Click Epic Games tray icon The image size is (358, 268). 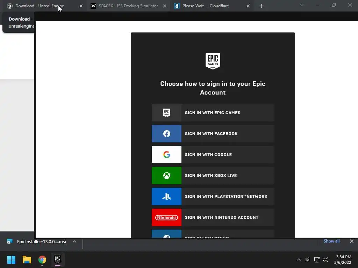307,260
